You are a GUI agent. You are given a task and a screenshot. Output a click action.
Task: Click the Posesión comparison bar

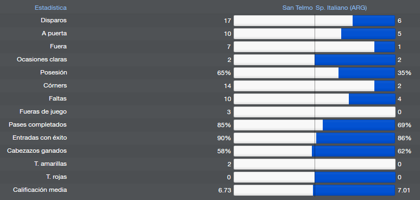pos(315,73)
